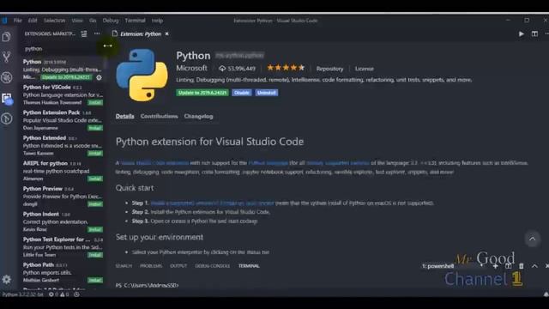Screen dimensions: 549x309
Task: Open the Debug view in activity bar
Action: coord(6,77)
